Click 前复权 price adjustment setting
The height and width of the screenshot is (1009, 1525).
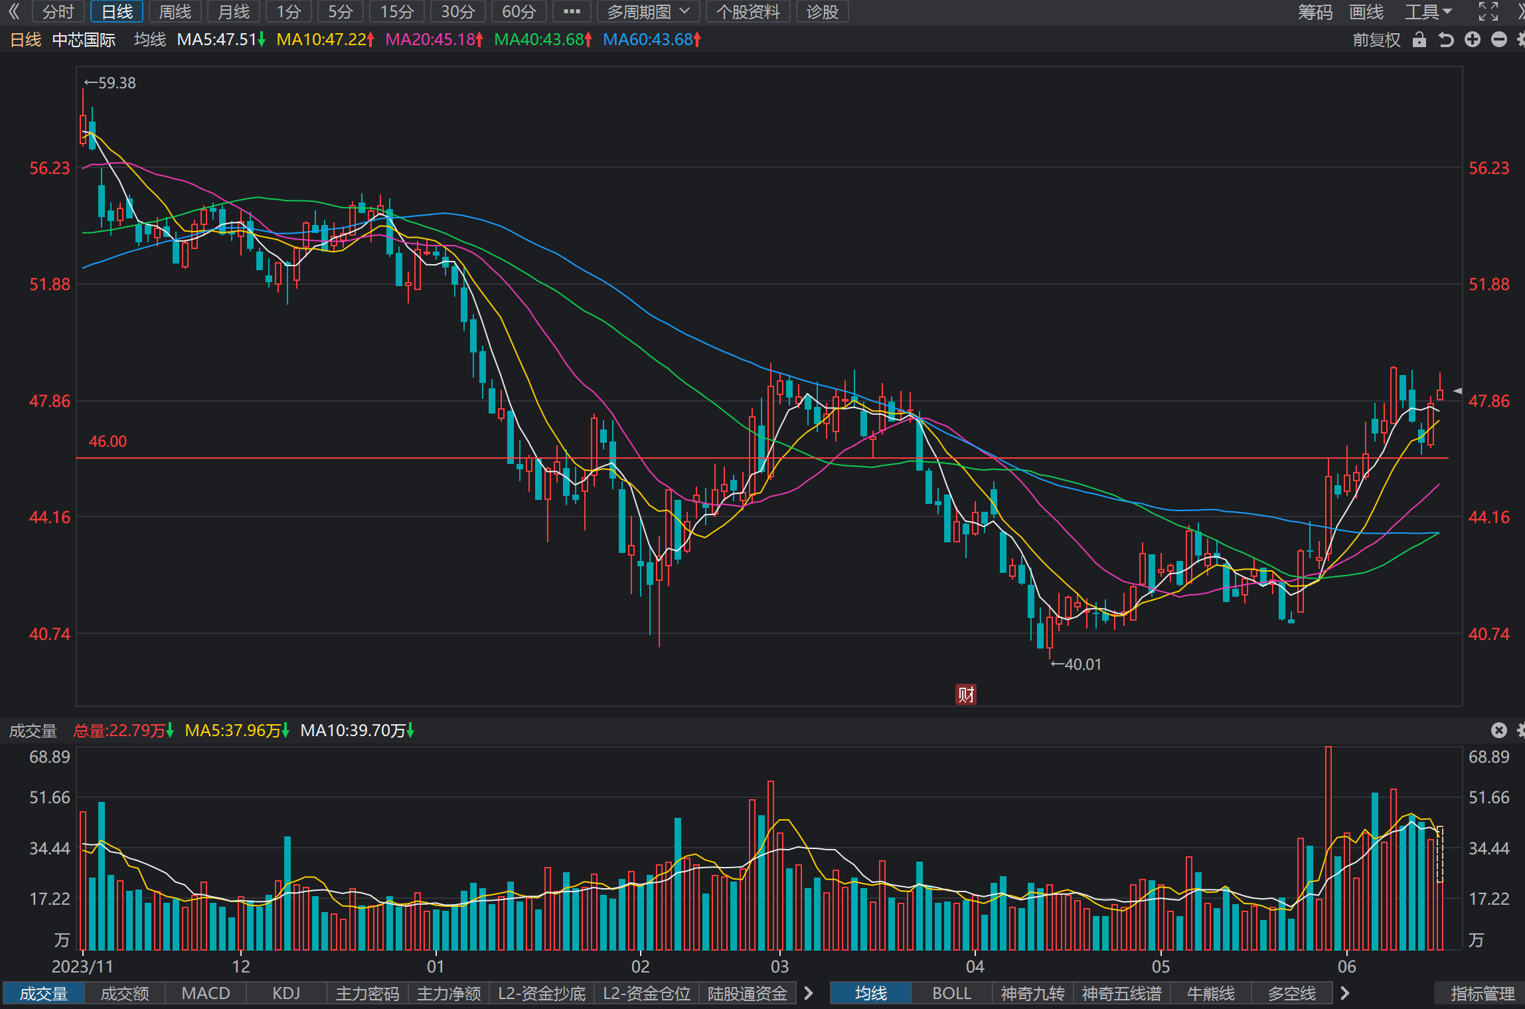[x=1376, y=40]
